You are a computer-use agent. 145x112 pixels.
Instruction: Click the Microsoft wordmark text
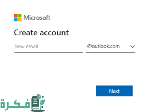(37, 18)
